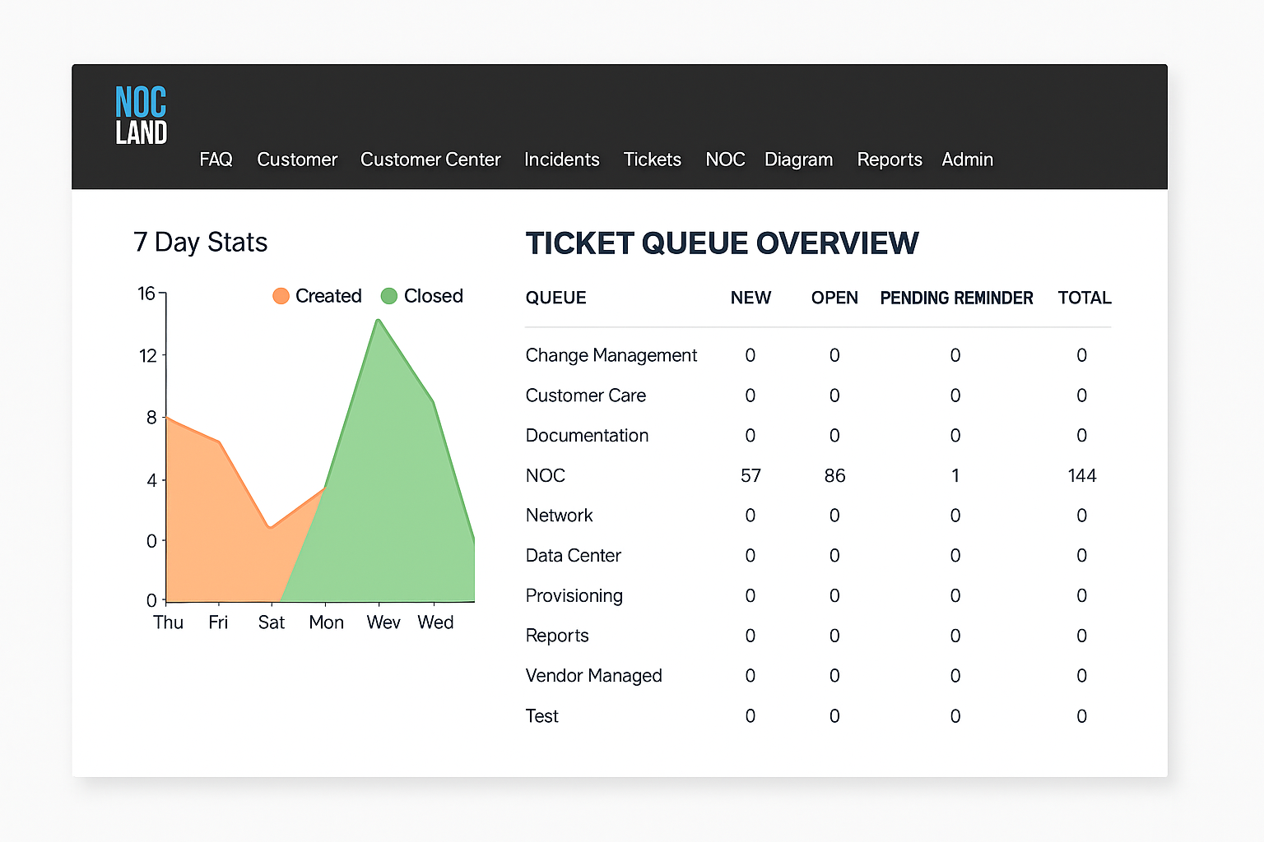Open the NOC queue row link
Viewport: 1264px width, 842px height.
coord(546,475)
